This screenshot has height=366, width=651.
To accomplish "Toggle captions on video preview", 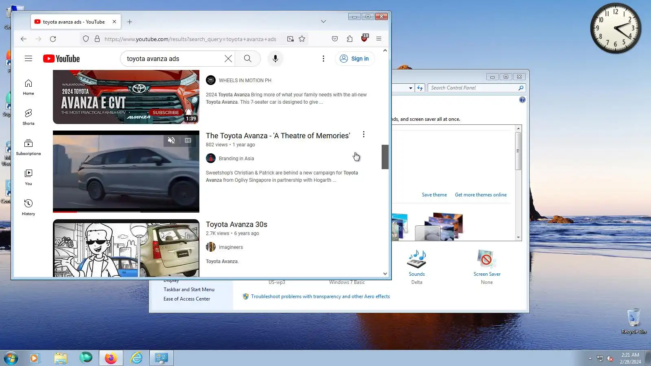I will 188,140.
